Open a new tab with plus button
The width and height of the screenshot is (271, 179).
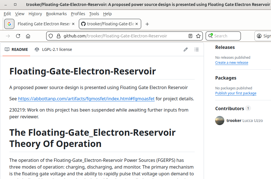click(147, 24)
